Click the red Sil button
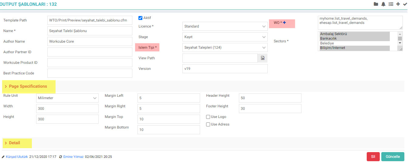 pos(373,157)
